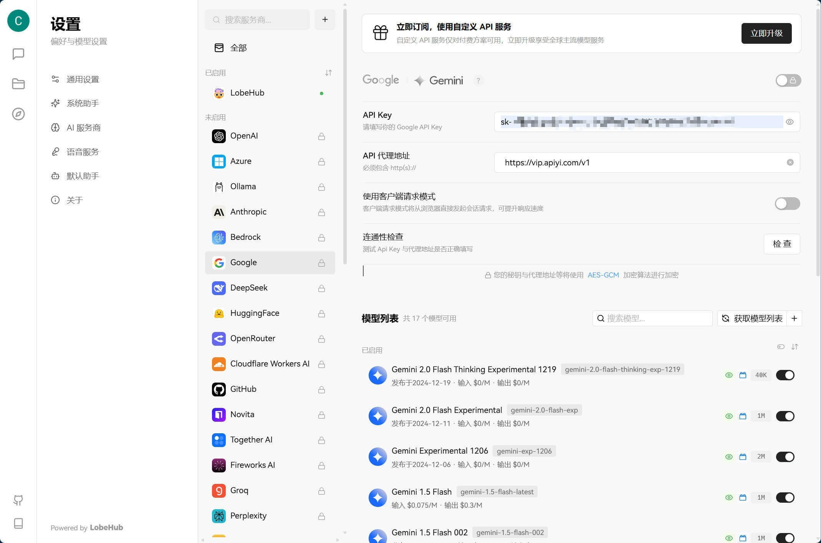Image resolution: width=821 pixels, height=543 pixels.
Task: Click 检查 connectivity button
Action: 782,244
